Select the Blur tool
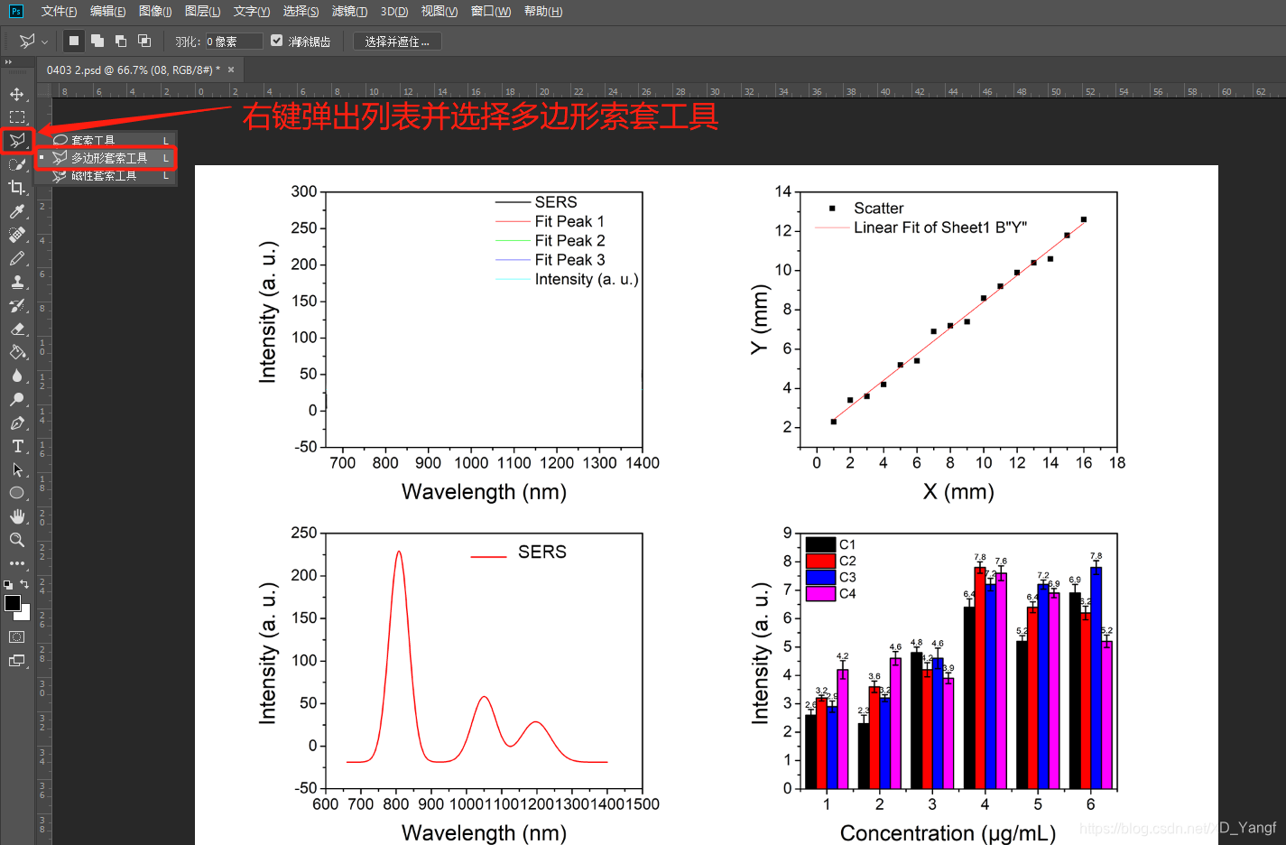 [16, 376]
